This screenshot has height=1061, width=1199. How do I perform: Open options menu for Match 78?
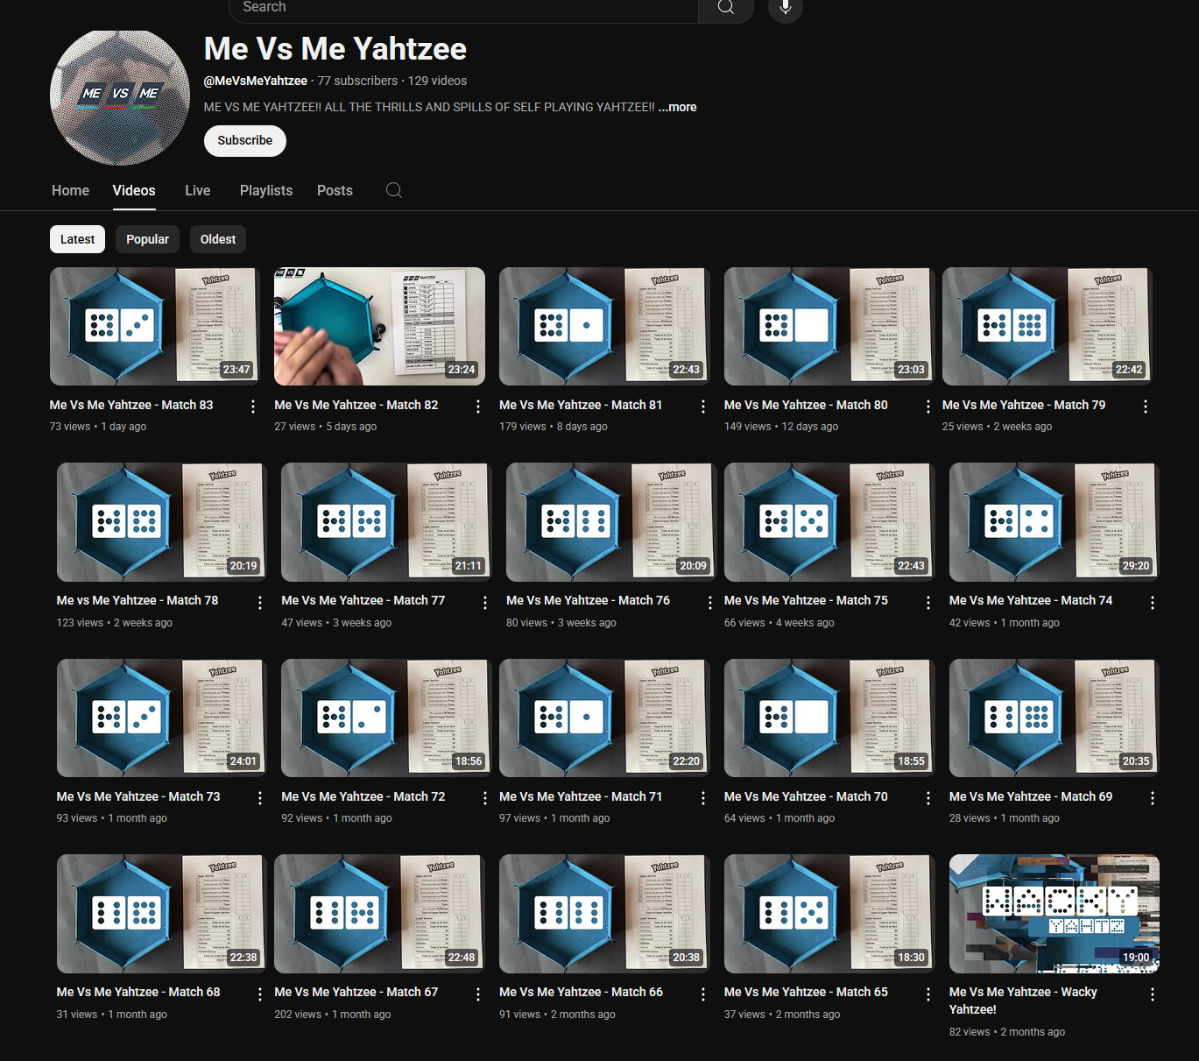coord(260,603)
